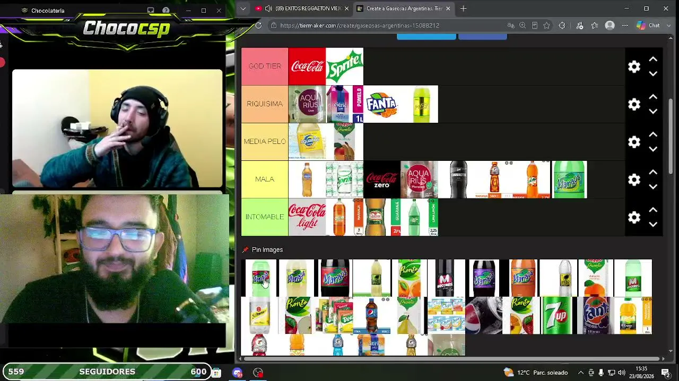Image resolution: width=679 pixels, height=381 pixels.
Task: Move INTOMABLE row down
Action: [653, 224]
